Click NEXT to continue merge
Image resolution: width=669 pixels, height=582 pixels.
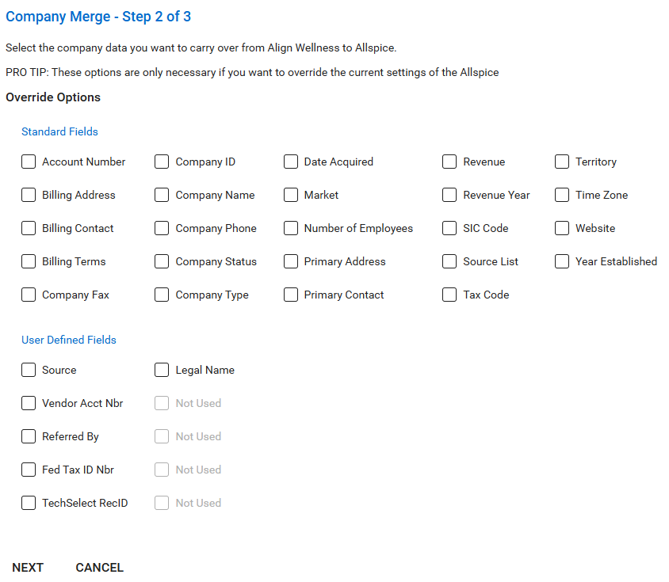click(x=28, y=568)
